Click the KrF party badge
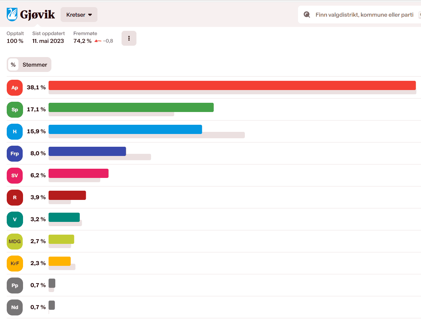Viewport: 421px width, 319px height. [x=15, y=263]
